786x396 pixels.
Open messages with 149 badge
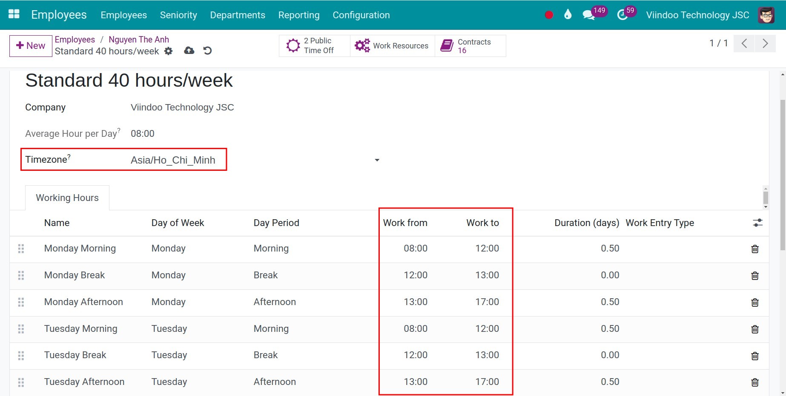pyautogui.click(x=589, y=15)
